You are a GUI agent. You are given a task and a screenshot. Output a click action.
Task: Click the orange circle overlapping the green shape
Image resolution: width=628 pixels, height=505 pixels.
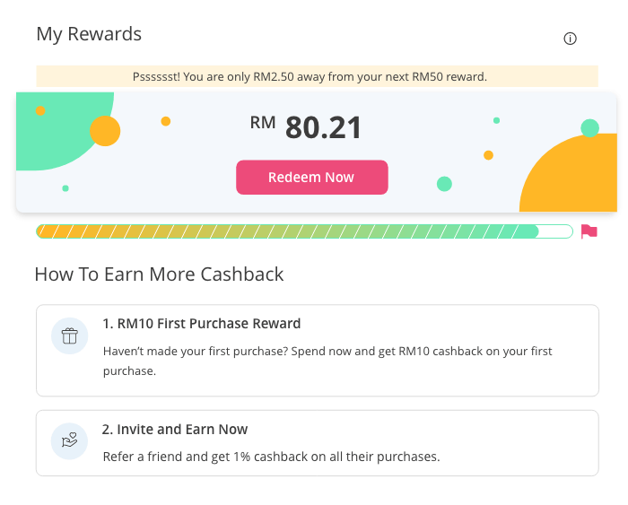105,131
